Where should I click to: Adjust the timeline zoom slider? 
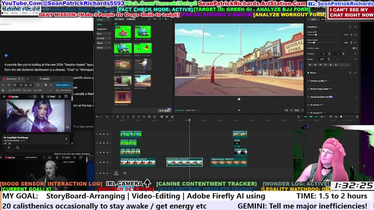(346, 117)
